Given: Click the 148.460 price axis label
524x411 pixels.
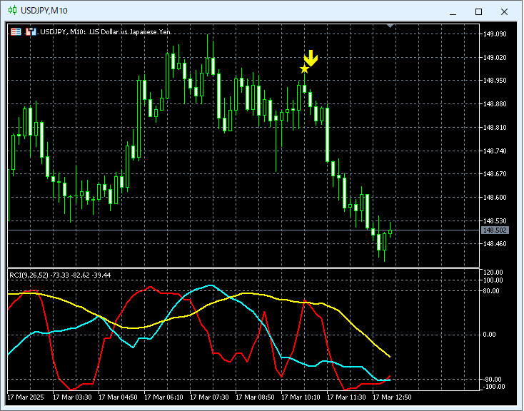Looking at the screenshot, I should (495, 243).
